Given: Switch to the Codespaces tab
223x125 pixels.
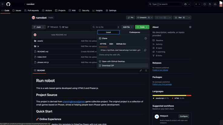Looking at the screenshot, I should click(135, 32).
